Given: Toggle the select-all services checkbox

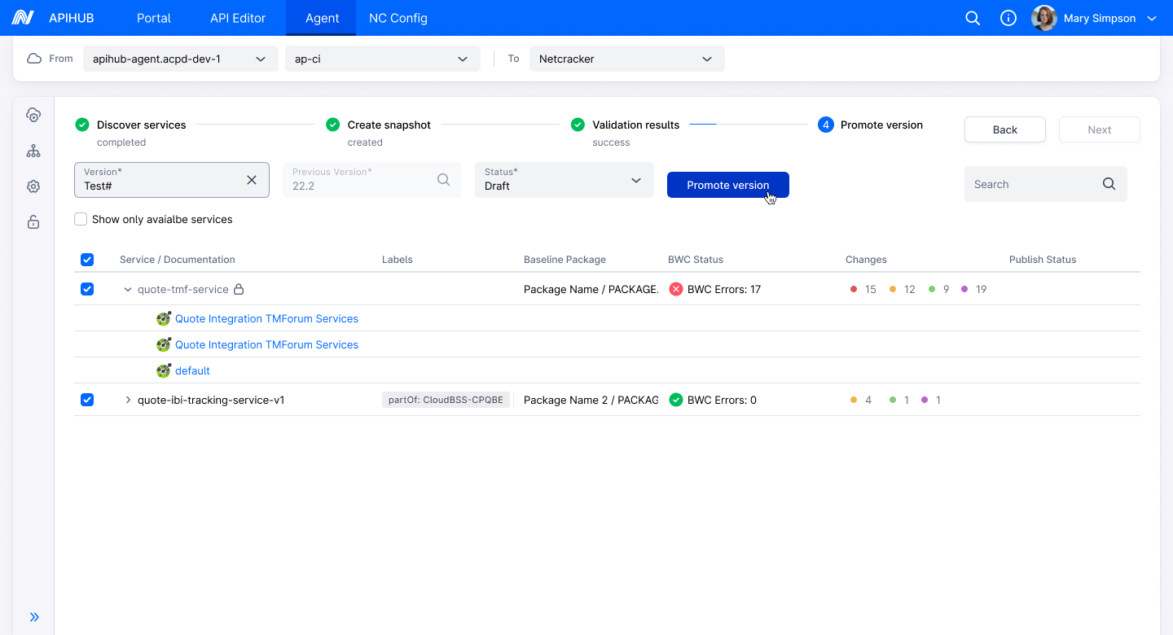Looking at the screenshot, I should coord(87,260).
